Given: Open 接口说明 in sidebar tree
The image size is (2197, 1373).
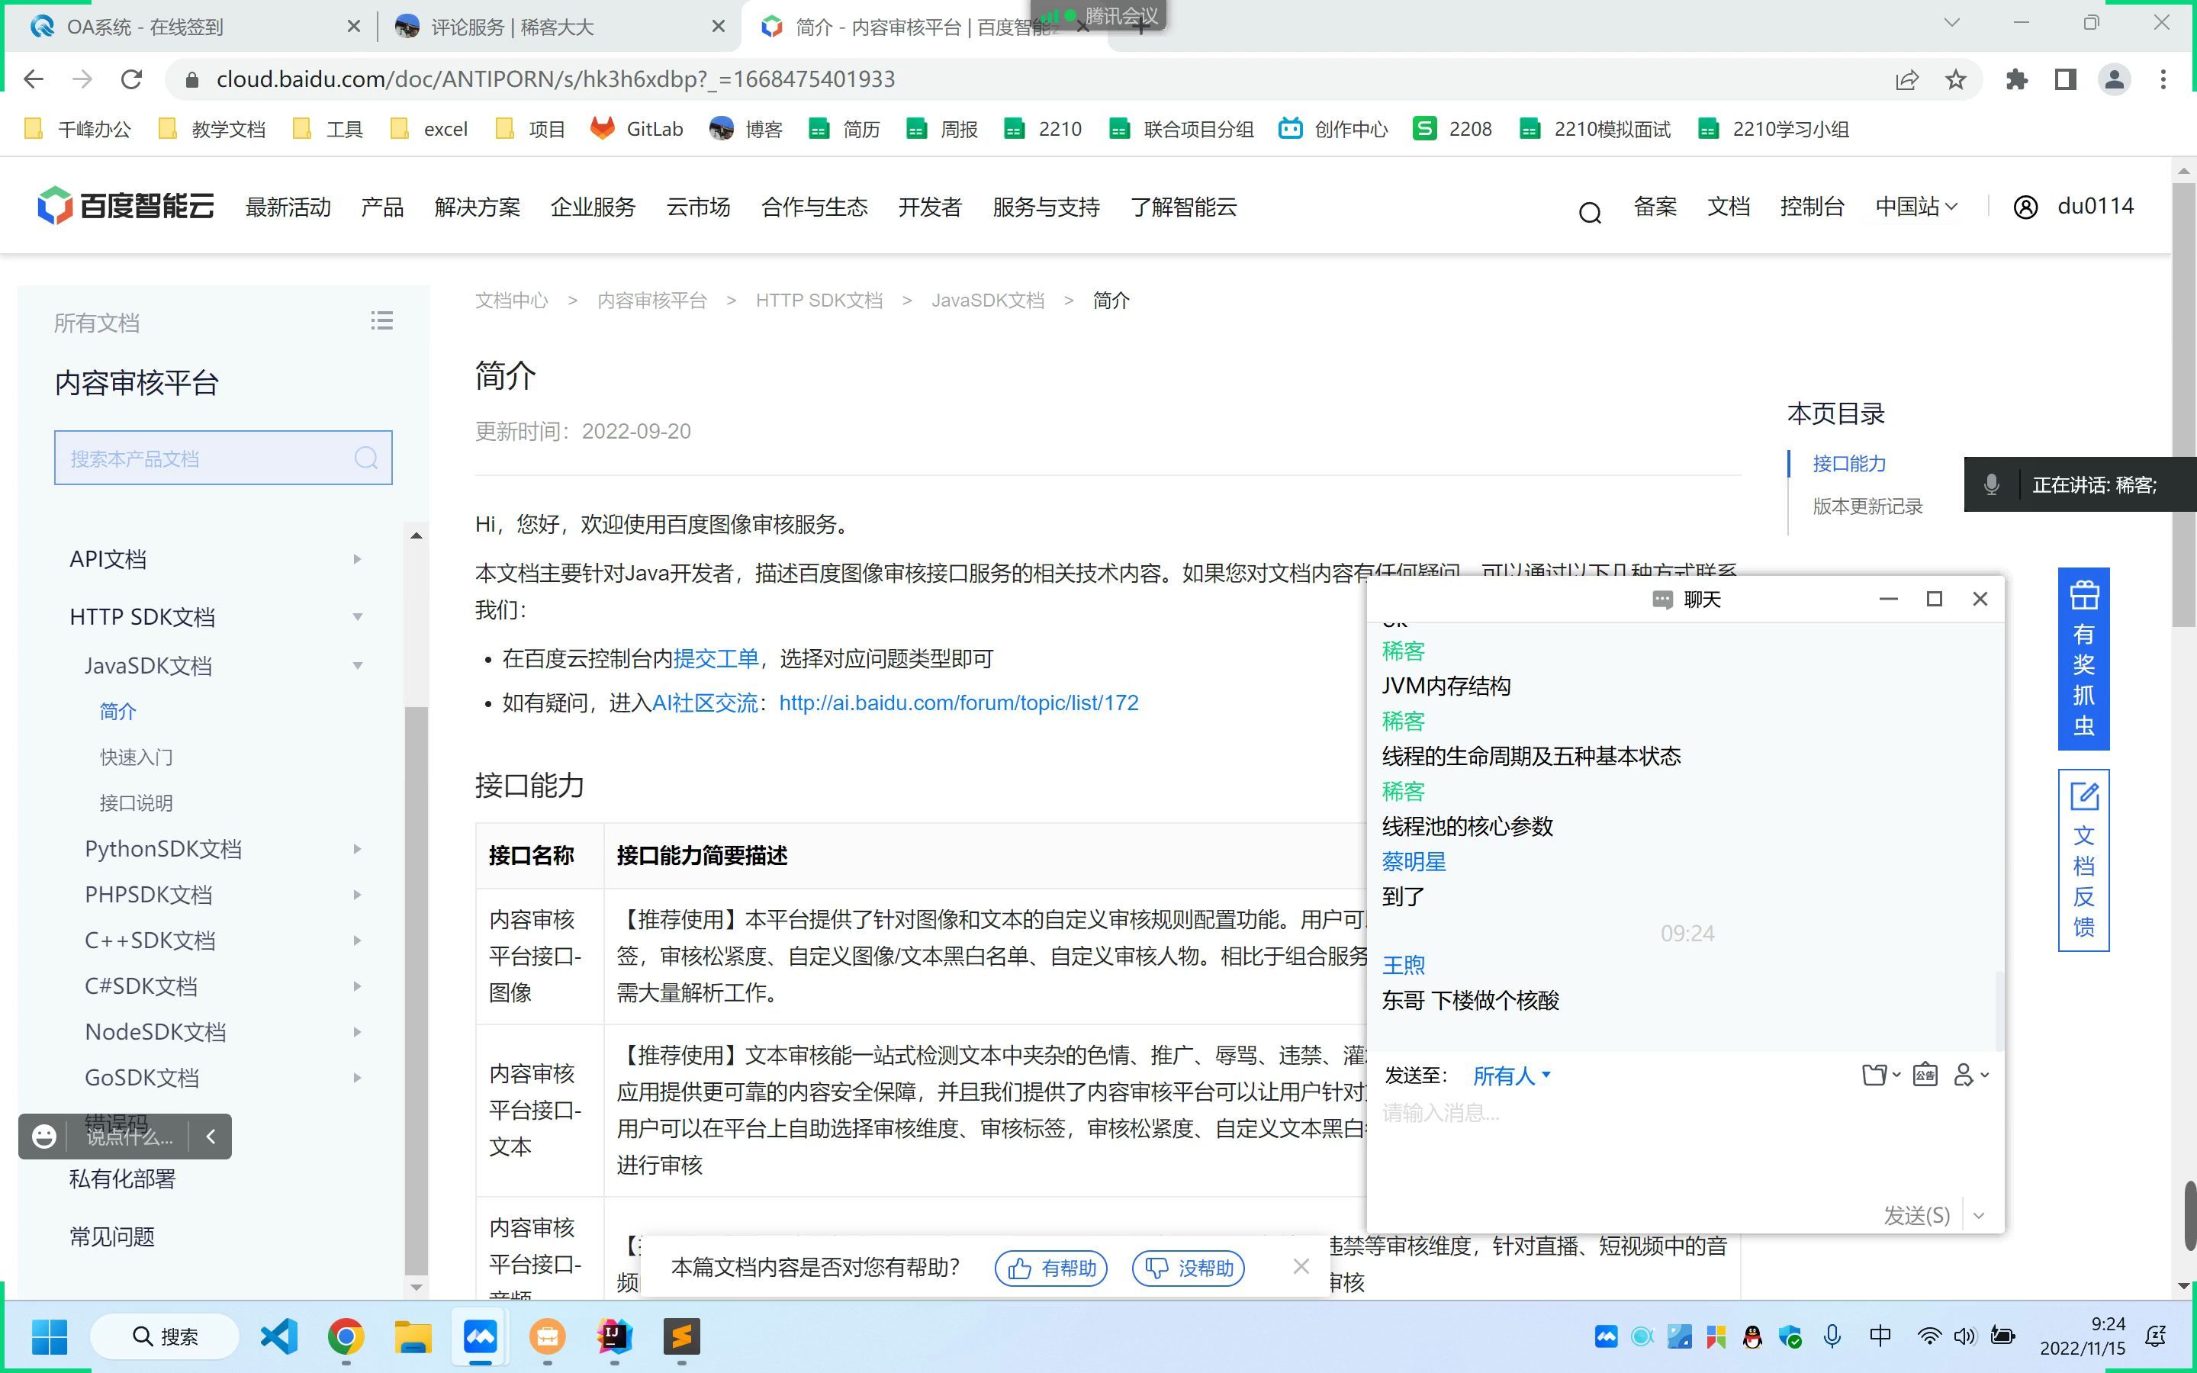Looking at the screenshot, I should click(x=137, y=802).
